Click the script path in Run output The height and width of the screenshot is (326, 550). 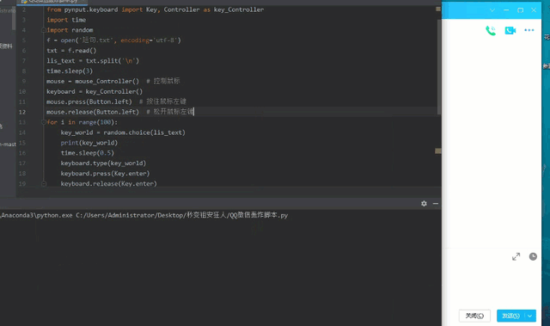(181, 215)
